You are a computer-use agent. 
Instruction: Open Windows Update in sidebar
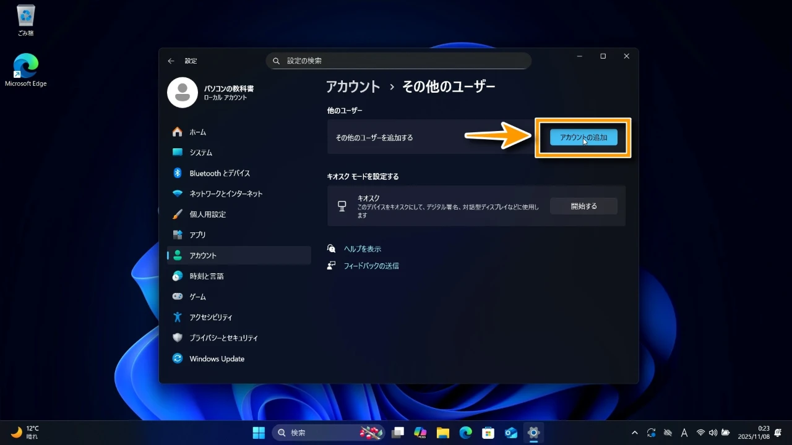coord(217,358)
